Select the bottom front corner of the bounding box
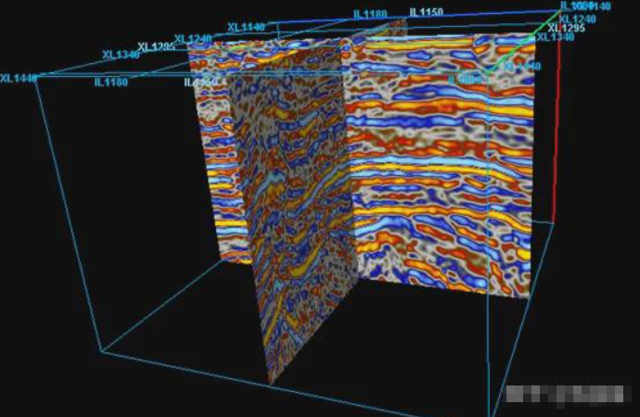This screenshot has width=640, height=417. click(99, 349)
